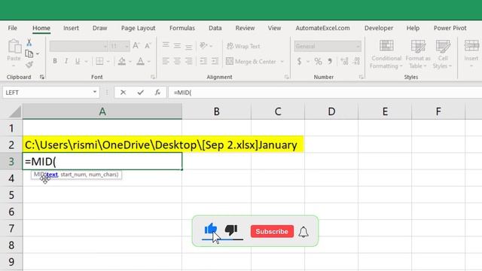Viewport: 482px width, 271px height.
Task: Click the Paste clipboard icon
Action: [x=14, y=47]
